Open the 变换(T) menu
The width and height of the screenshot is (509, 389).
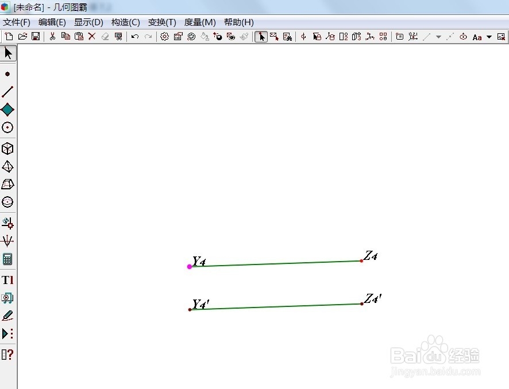pyautogui.click(x=162, y=22)
